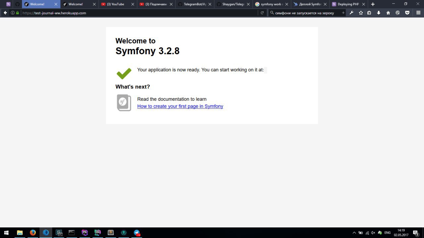424x238 pixels.
Task: Click 'Read the documentation to learn' text
Action: click(x=172, y=99)
